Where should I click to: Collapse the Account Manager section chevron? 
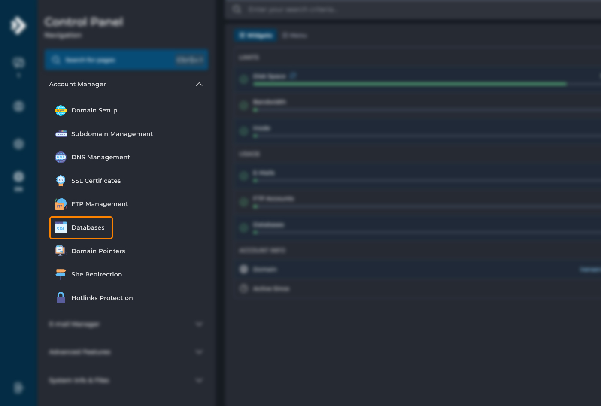pos(199,84)
